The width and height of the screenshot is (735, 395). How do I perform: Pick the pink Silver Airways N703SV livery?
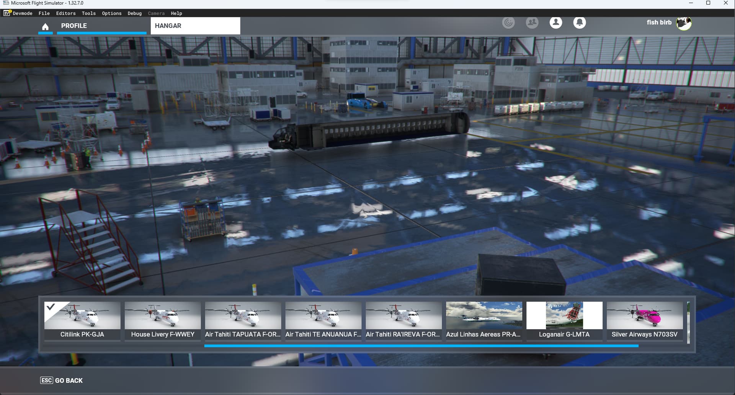click(645, 320)
